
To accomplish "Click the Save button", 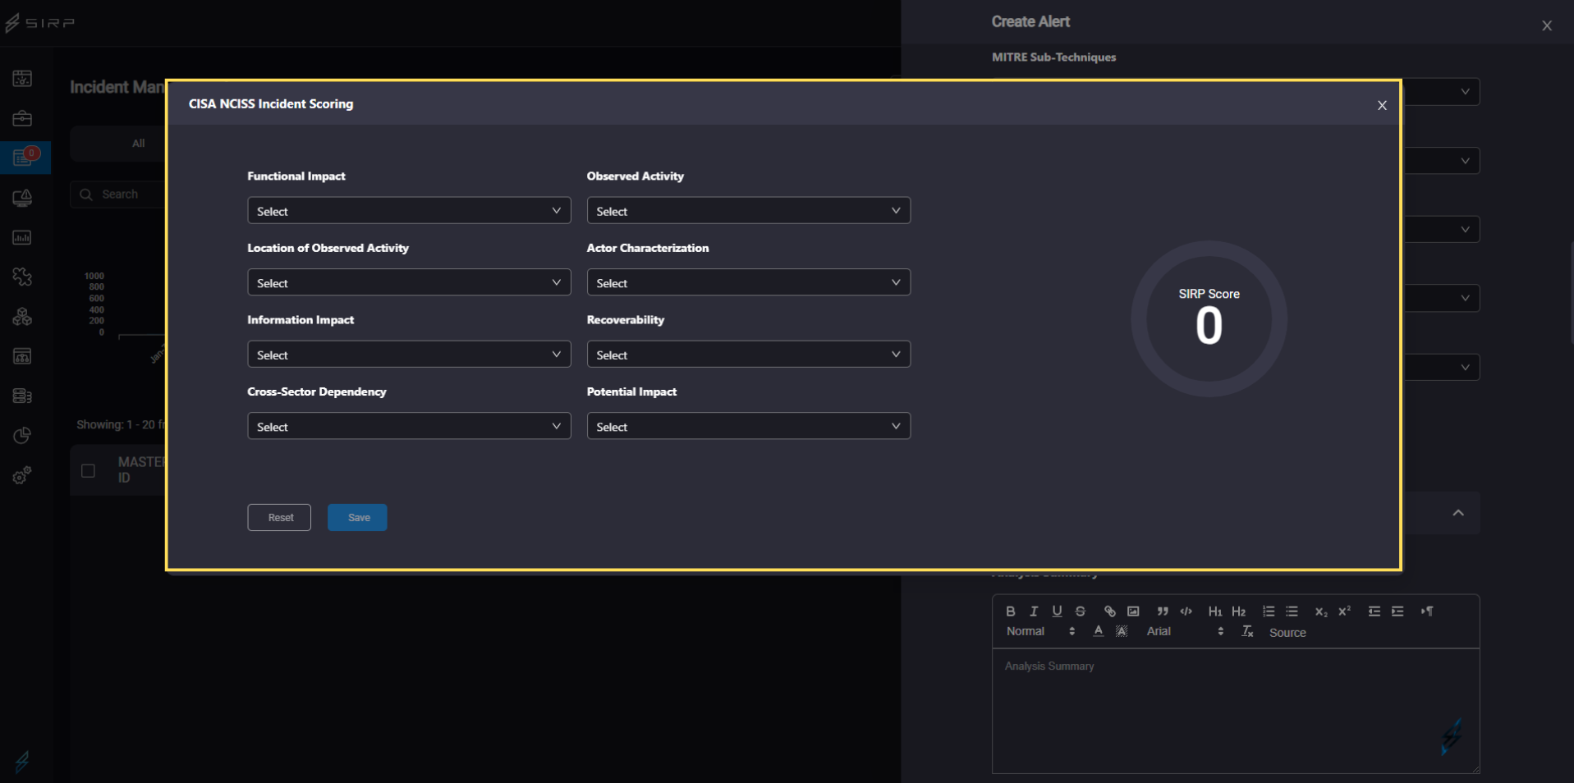I will [357, 518].
